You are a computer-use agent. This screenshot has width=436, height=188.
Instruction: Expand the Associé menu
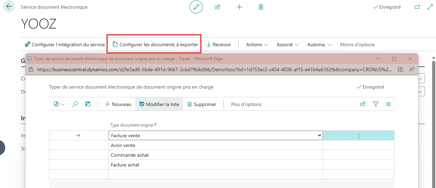(x=288, y=44)
